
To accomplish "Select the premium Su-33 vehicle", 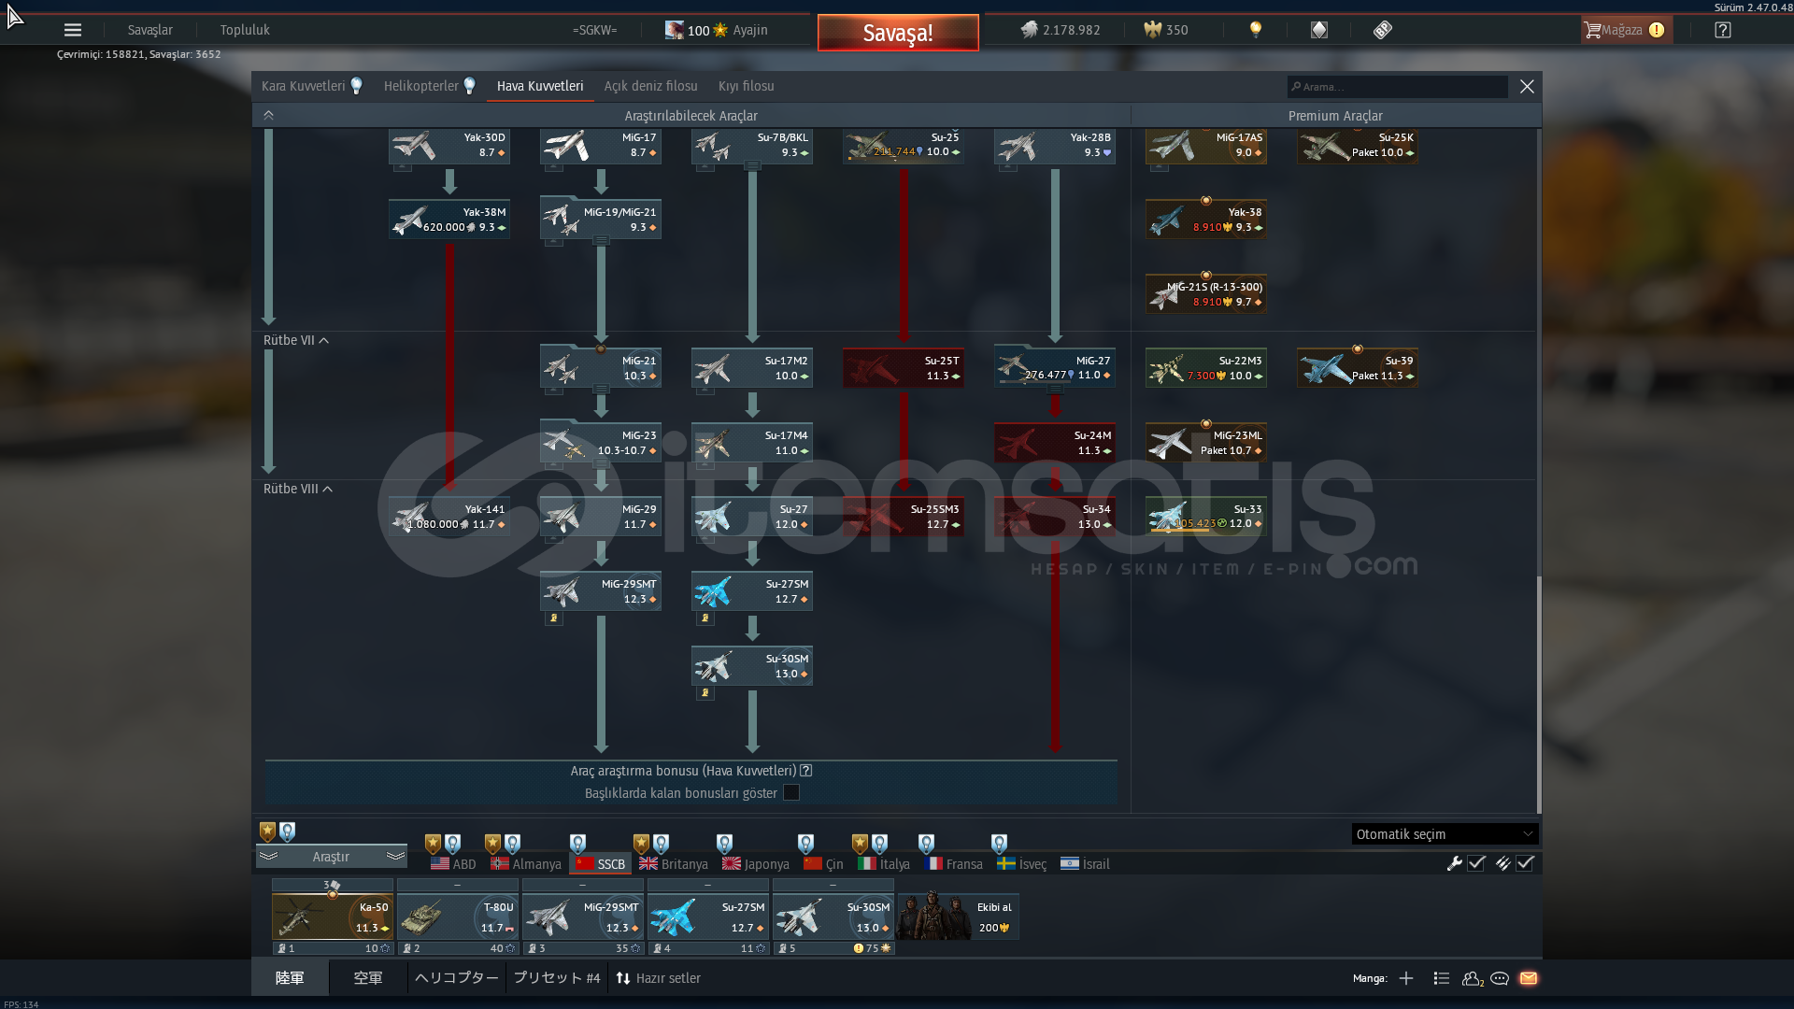I will pyautogui.click(x=1206, y=517).
